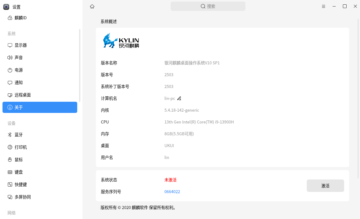
Task: Click the memory value 8GB(5.5GB可用)
Action: (179, 134)
